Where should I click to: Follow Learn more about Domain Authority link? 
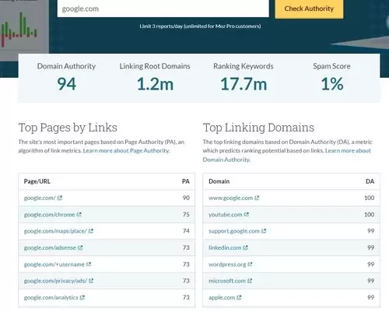pyautogui.click(x=287, y=155)
